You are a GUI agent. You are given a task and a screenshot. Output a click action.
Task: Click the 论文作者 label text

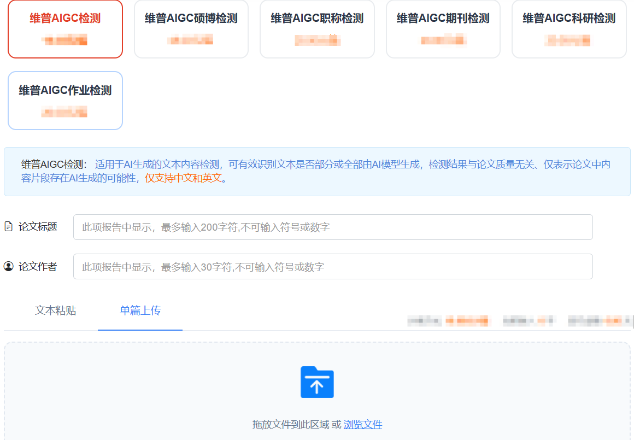(38, 267)
